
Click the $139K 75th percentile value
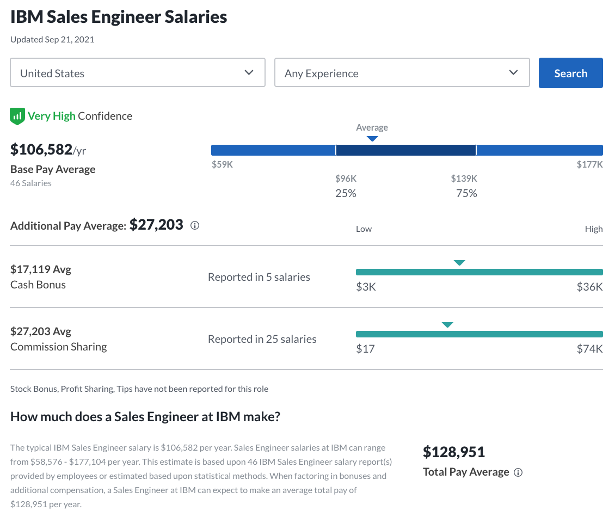coord(464,179)
